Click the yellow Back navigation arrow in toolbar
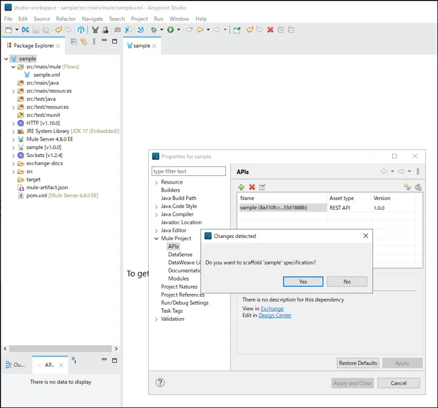The image size is (438, 408). (200, 29)
